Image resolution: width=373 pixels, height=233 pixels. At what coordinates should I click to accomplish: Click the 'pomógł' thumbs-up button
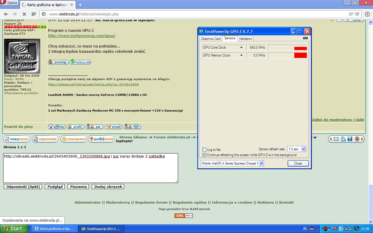(58, 62)
